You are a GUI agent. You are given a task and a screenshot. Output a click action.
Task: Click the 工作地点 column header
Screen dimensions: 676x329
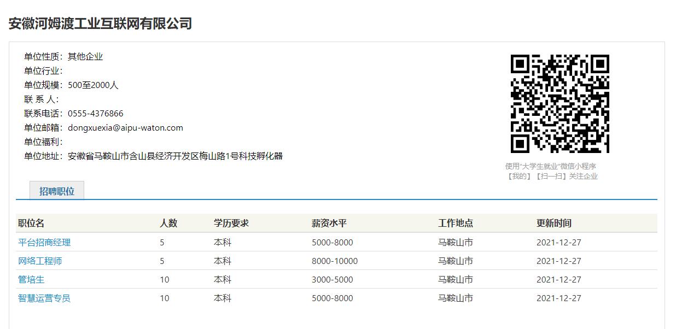456,223
